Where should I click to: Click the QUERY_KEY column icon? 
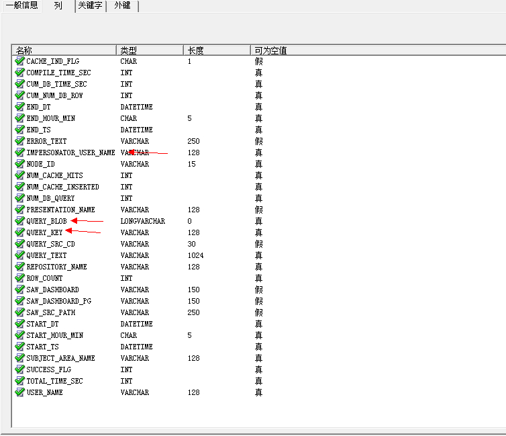(19, 232)
